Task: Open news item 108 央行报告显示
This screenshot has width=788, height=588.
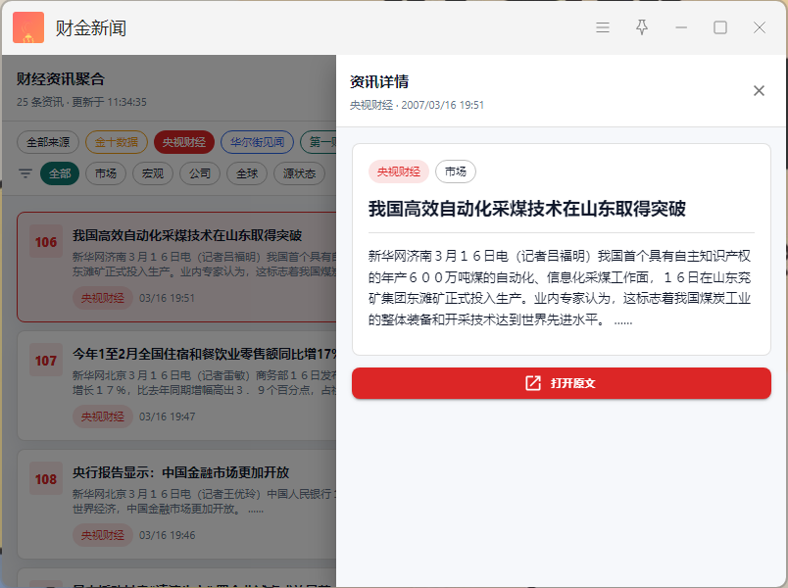Action: click(x=176, y=504)
